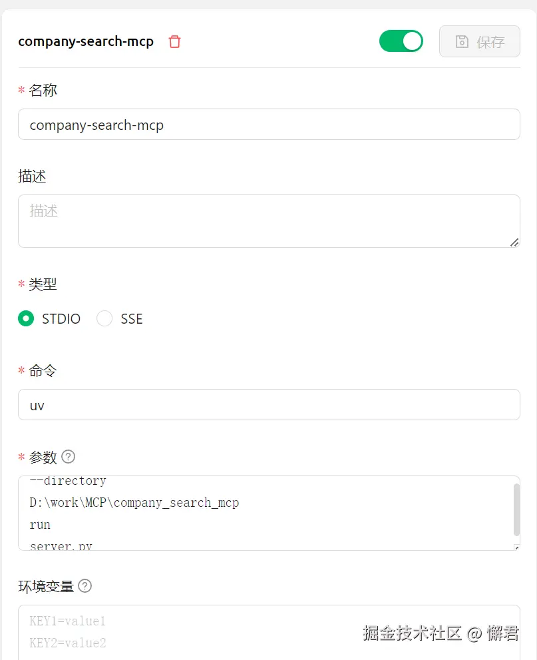
Task: Click the SSE label text
Action: click(132, 318)
